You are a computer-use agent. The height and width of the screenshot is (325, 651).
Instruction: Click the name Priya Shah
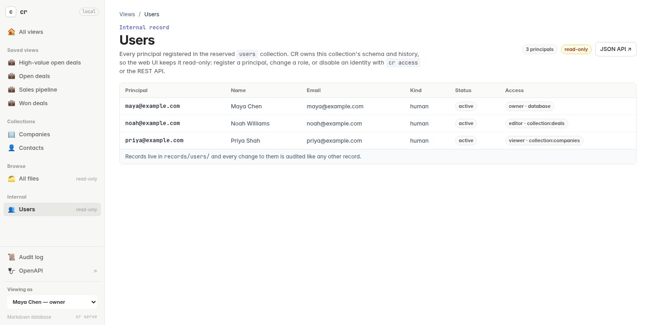pyautogui.click(x=245, y=141)
